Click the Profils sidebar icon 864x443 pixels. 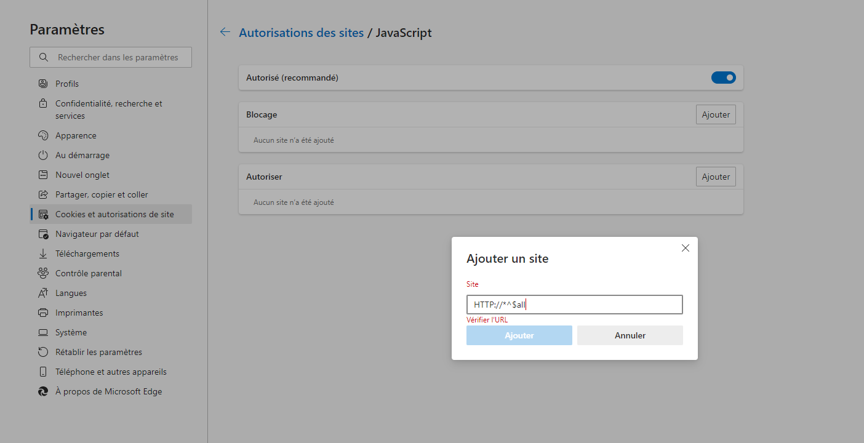(x=43, y=84)
